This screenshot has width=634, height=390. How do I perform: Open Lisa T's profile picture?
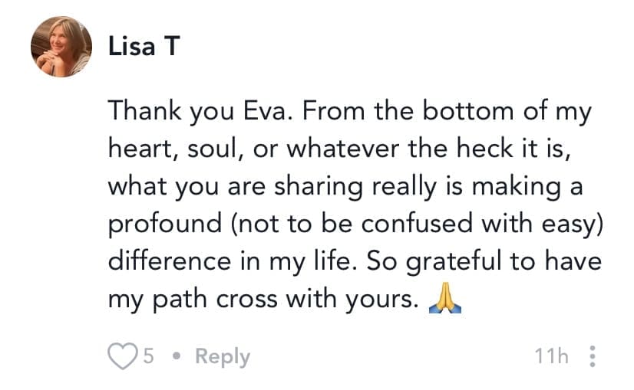click(x=61, y=48)
